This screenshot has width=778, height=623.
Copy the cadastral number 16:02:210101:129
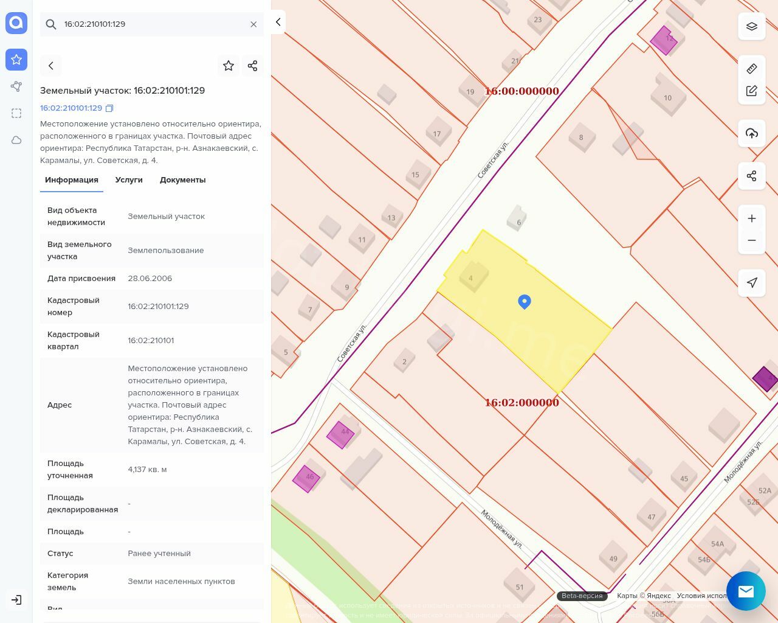point(109,108)
